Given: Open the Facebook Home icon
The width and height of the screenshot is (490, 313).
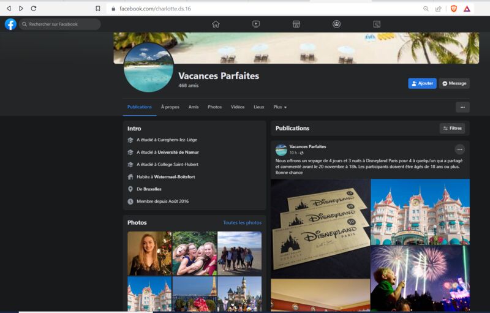Looking at the screenshot, I should pyautogui.click(x=216, y=24).
